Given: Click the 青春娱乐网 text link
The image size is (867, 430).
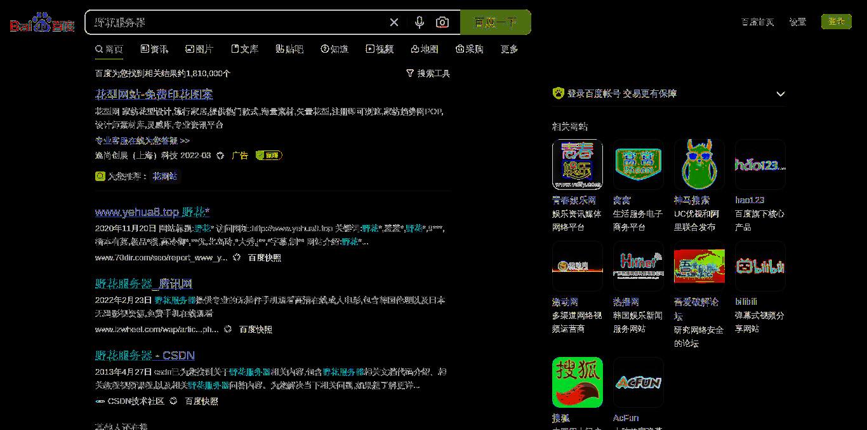Looking at the screenshot, I should (x=574, y=200).
